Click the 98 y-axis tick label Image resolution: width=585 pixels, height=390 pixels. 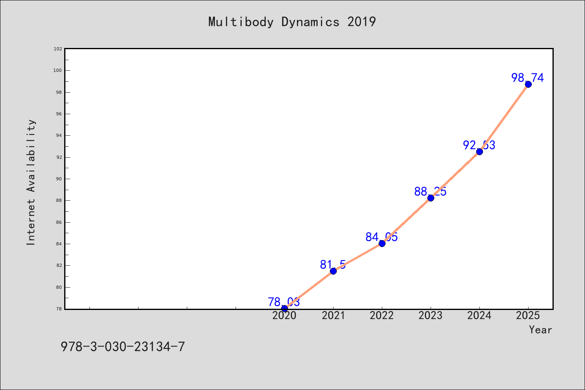(x=59, y=92)
